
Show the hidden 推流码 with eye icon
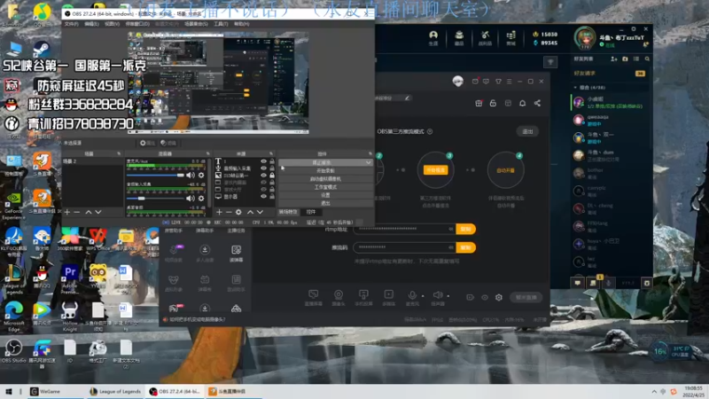(x=451, y=247)
